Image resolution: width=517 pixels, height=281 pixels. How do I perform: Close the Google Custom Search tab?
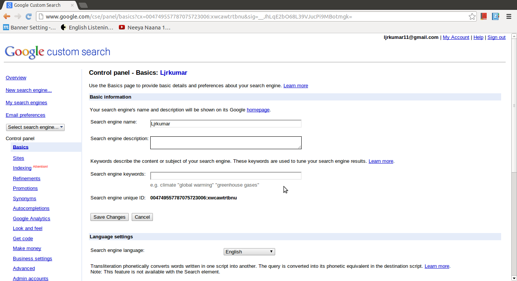click(72, 5)
